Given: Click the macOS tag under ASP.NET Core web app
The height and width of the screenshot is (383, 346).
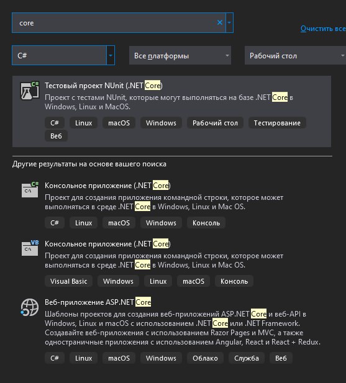Looking at the screenshot, I should point(119,358).
